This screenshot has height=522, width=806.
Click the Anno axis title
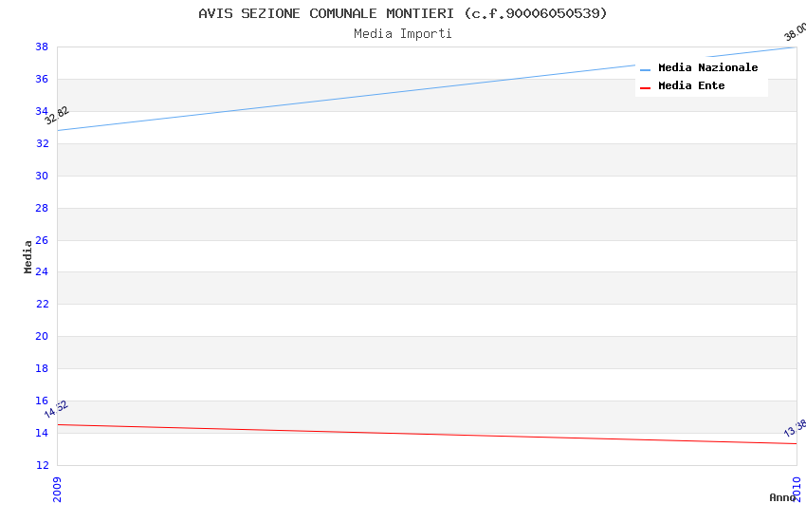[782, 497]
